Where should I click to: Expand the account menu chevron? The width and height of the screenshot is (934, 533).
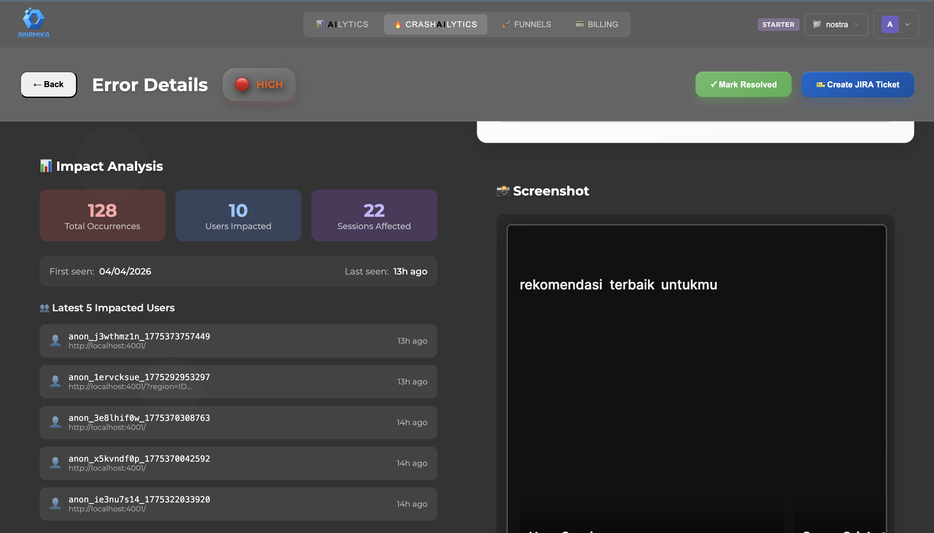(x=907, y=24)
